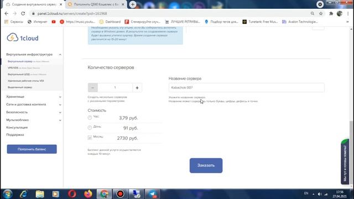Viewport: 354px width, 199px height.
Task: Open File Explorer from taskbar
Action: (40, 194)
